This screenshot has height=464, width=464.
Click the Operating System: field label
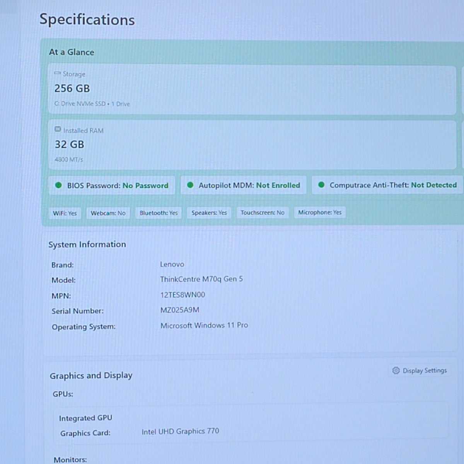click(84, 327)
